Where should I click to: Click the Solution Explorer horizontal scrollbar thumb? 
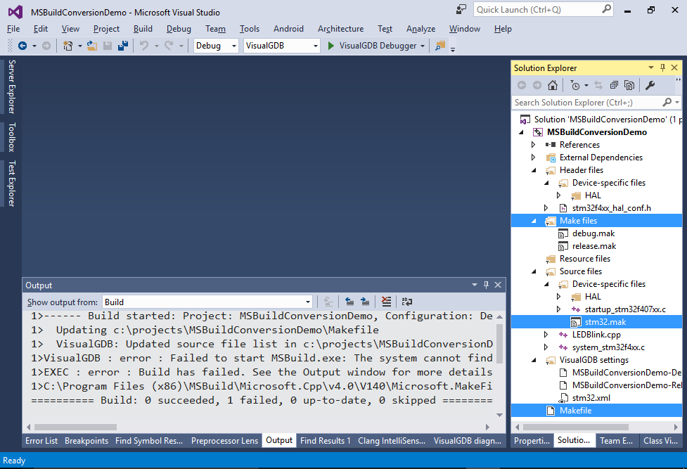[x=576, y=427]
